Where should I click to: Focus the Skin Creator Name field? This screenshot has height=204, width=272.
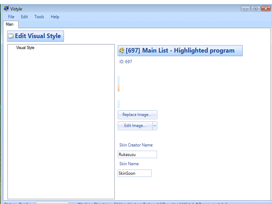point(137,154)
